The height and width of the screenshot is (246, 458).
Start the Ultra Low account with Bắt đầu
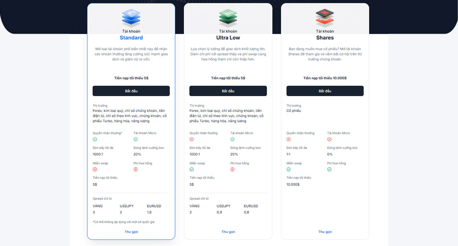click(228, 91)
